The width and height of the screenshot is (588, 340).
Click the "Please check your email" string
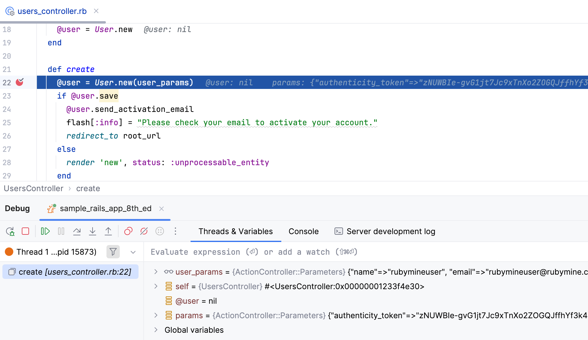257,123
